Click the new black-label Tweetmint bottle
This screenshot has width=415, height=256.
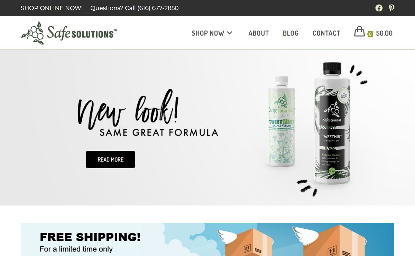click(x=332, y=123)
